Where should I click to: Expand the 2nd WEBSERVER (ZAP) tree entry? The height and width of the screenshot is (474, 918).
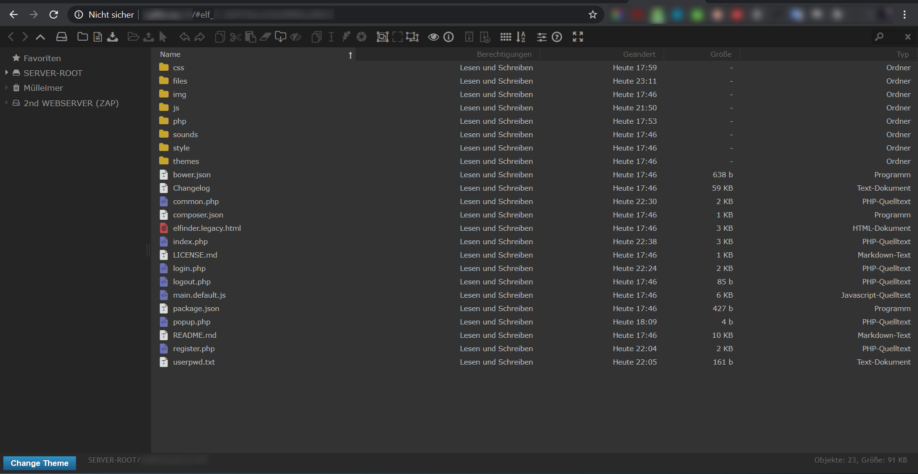(6, 103)
